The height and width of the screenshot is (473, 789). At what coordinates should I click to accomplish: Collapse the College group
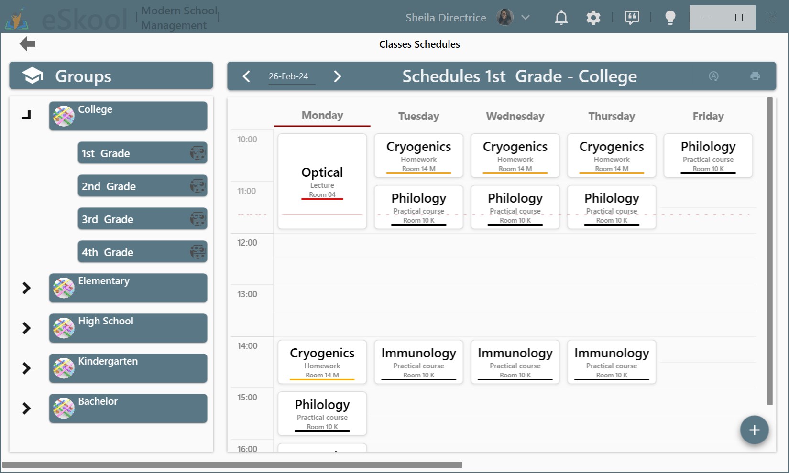pyautogui.click(x=27, y=115)
